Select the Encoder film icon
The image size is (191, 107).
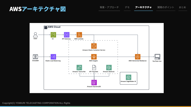tap(35, 57)
